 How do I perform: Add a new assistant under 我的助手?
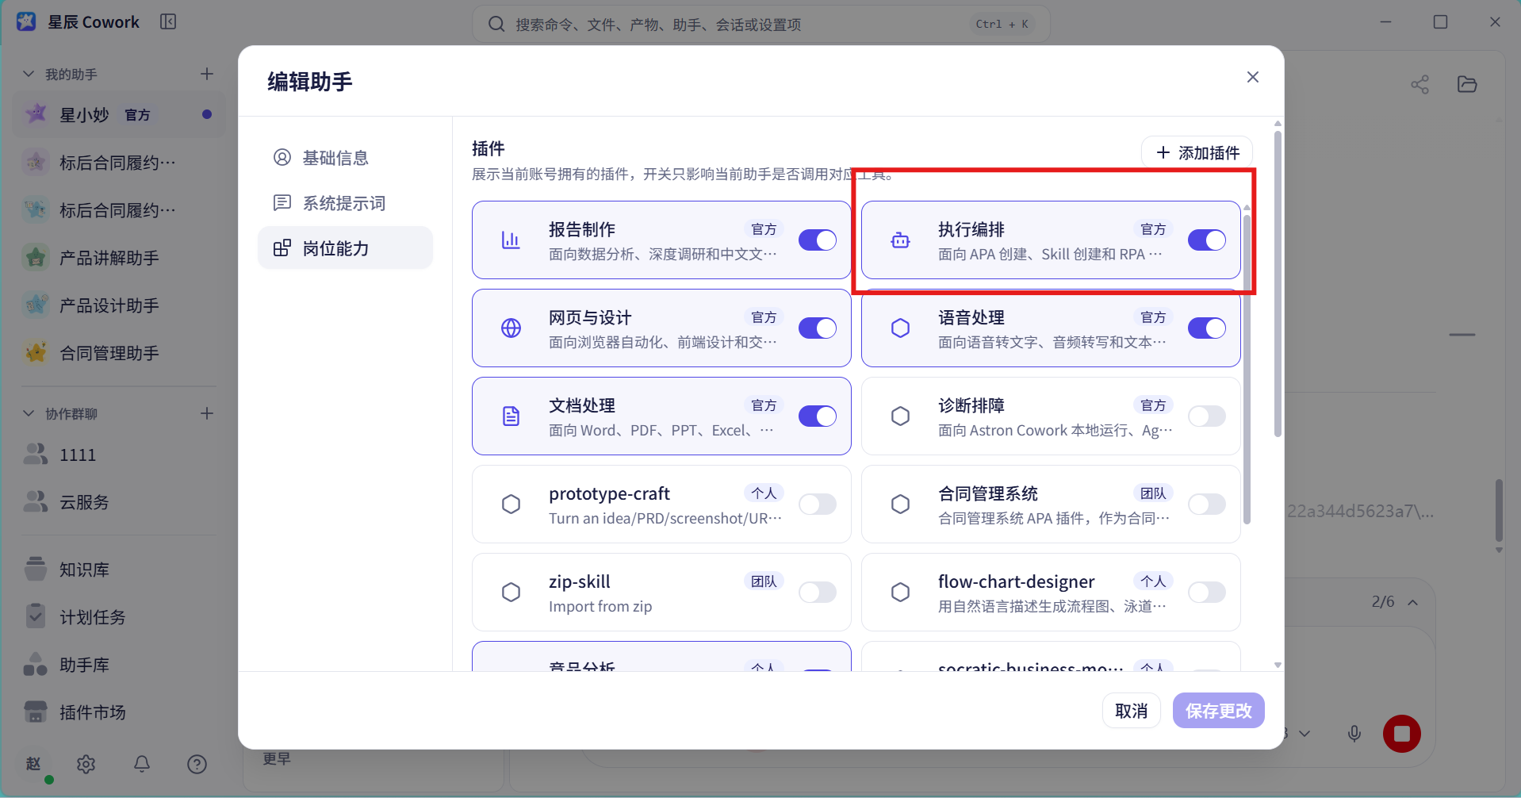point(207,74)
